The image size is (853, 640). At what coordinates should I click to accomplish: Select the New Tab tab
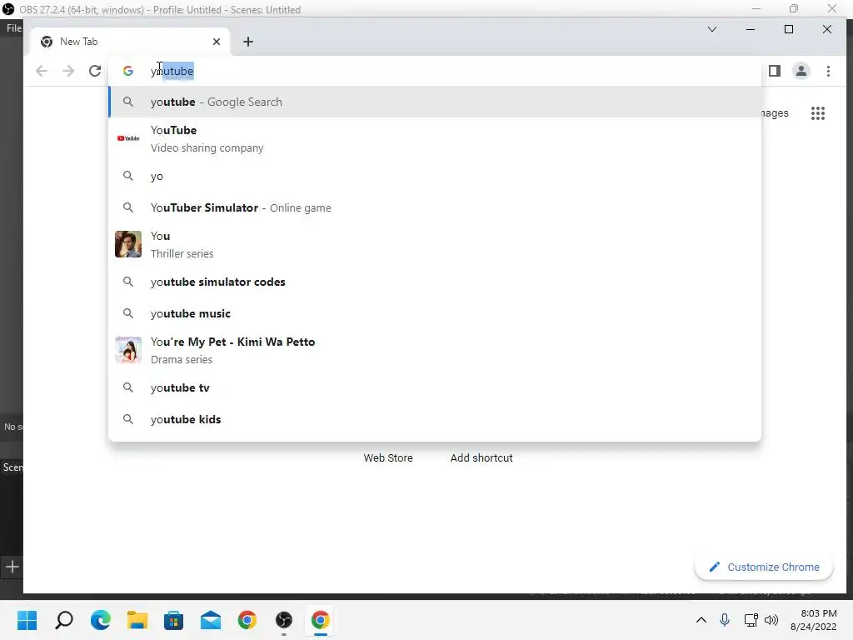(130, 42)
